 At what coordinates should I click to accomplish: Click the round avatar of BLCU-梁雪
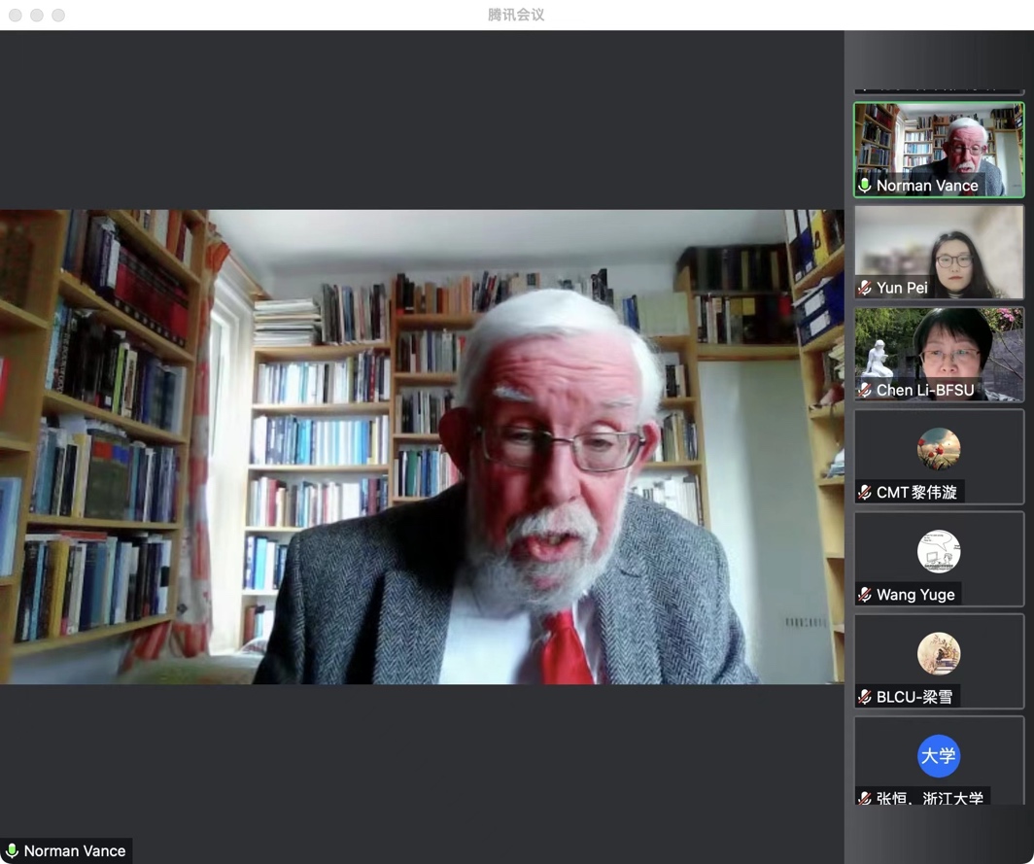pyautogui.click(x=939, y=653)
